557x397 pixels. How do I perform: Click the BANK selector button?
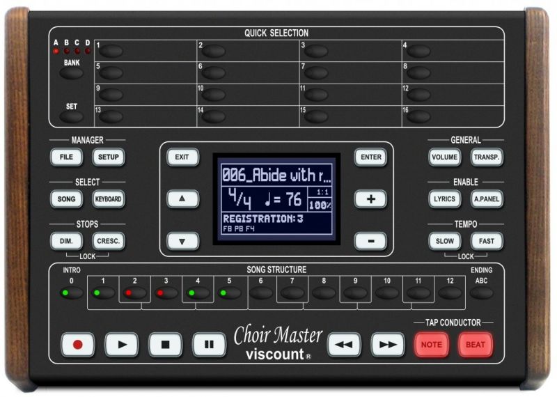coord(72,73)
